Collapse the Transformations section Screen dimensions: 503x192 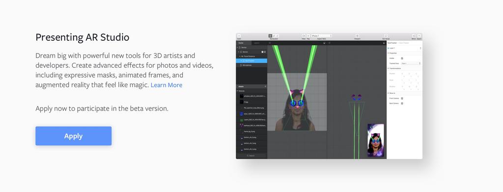coord(389,68)
